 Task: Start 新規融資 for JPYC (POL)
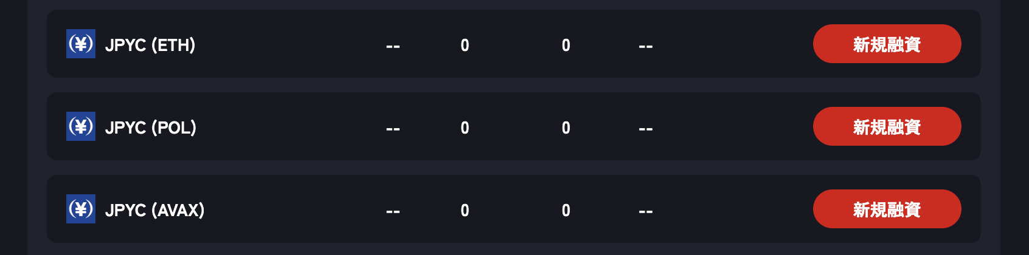(x=887, y=126)
